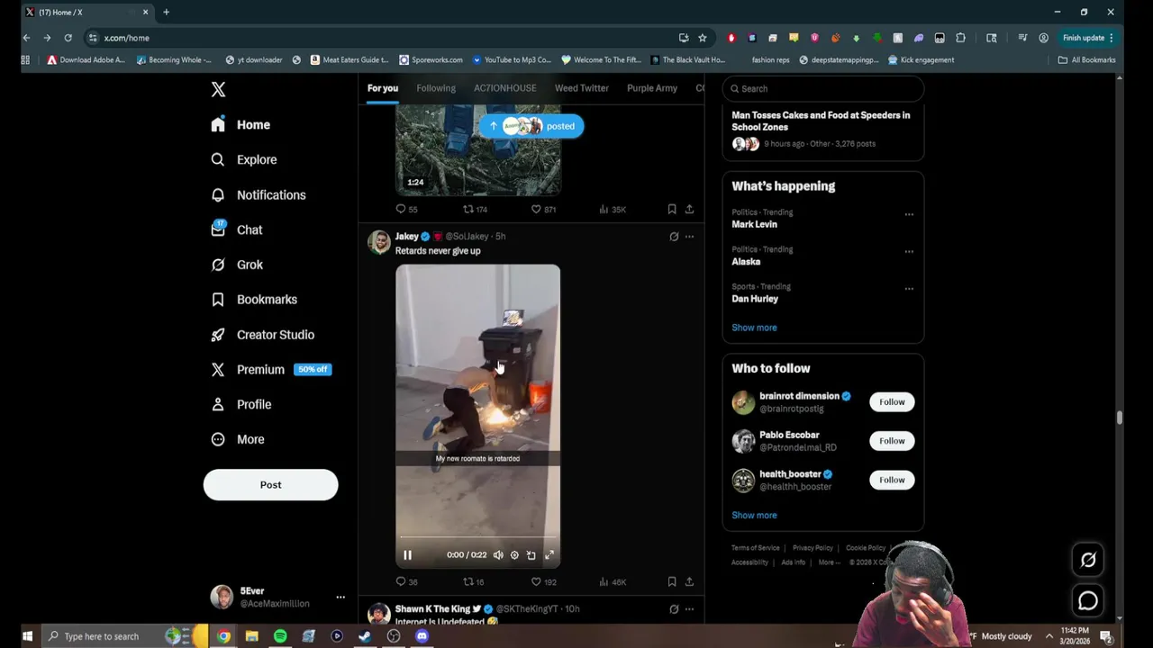Open more options on Jakey's post
The width and height of the screenshot is (1153, 648).
[x=689, y=237]
